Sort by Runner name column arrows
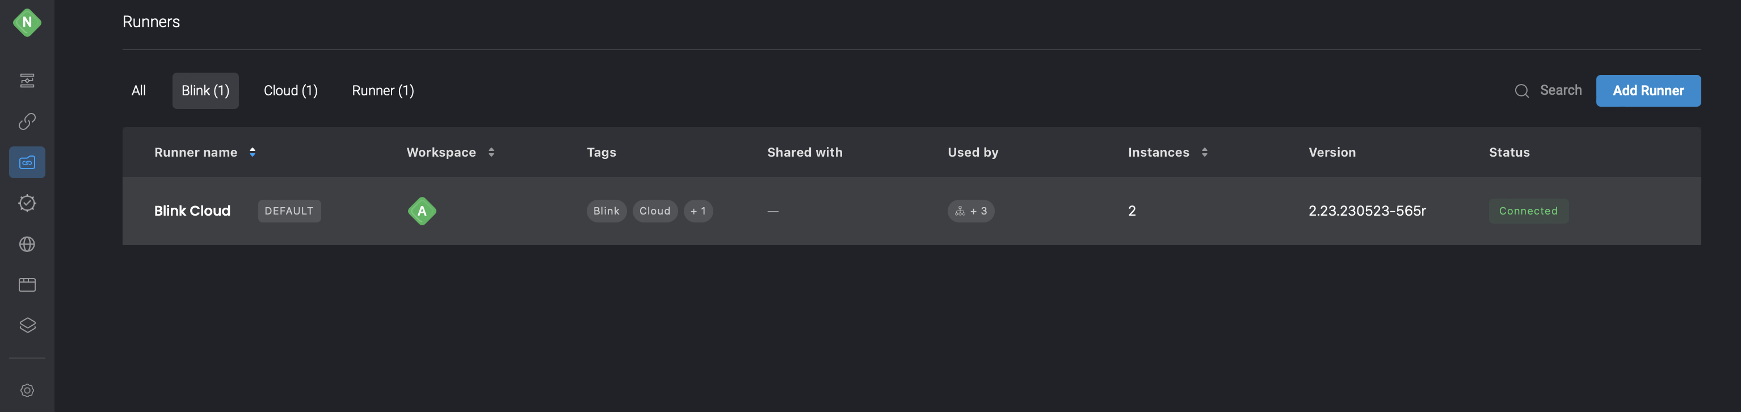The width and height of the screenshot is (1741, 412). (x=252, y=153)
